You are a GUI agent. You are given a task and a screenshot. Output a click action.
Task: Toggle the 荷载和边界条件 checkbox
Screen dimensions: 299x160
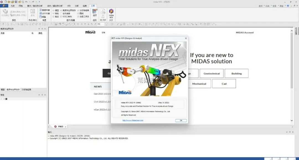[61, 10]
